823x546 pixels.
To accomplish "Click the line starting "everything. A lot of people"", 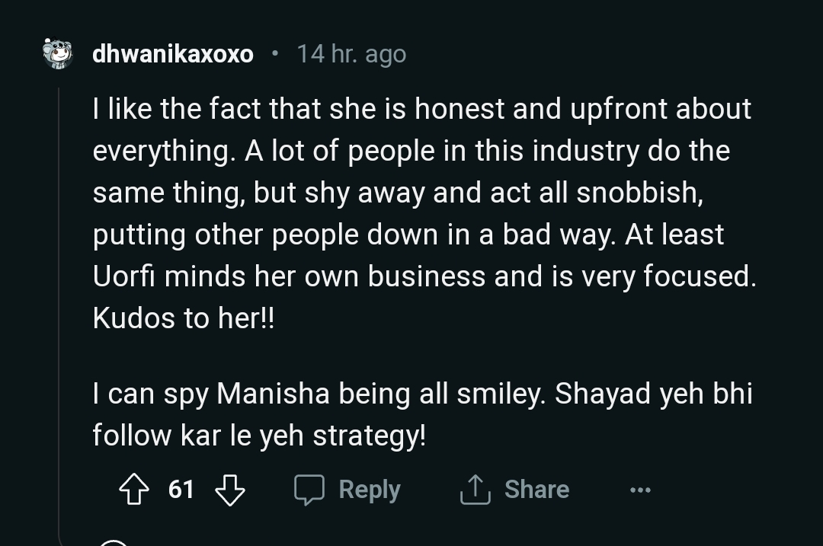I will (411, 151).
